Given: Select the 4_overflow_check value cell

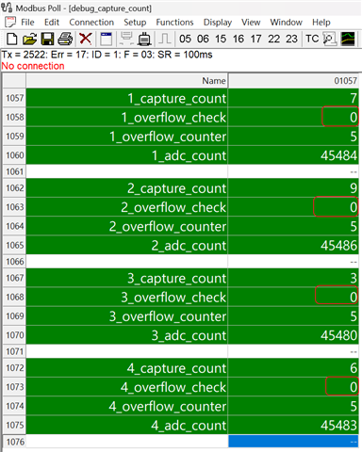Looking at the screenshot, I should (293, 387).
